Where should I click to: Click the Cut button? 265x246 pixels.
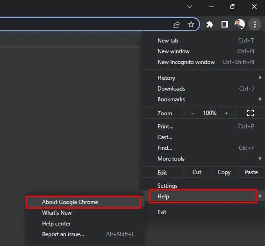[197, 172]
